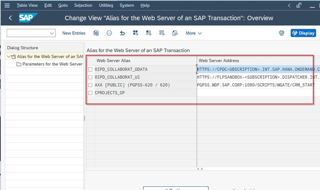
Task: Click the Deselect All toolbar icon
Action: coord(162,33)
